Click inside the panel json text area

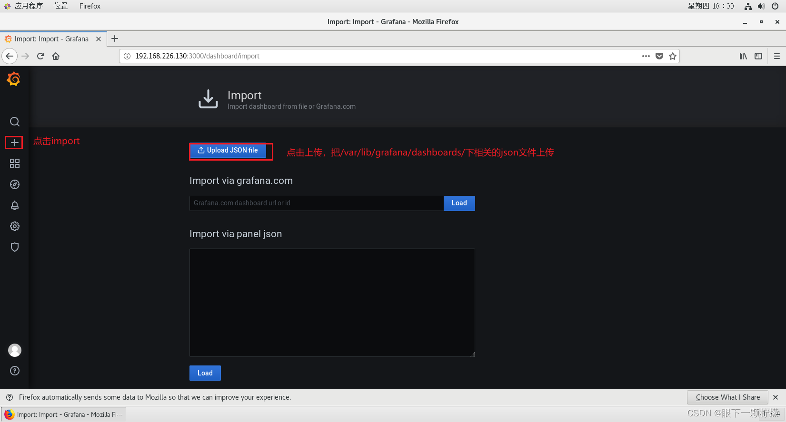click(x=332, y=303)
